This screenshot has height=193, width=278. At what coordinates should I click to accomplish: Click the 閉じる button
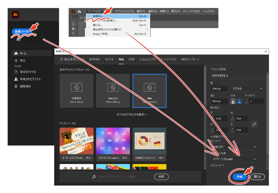coord(257,177)
